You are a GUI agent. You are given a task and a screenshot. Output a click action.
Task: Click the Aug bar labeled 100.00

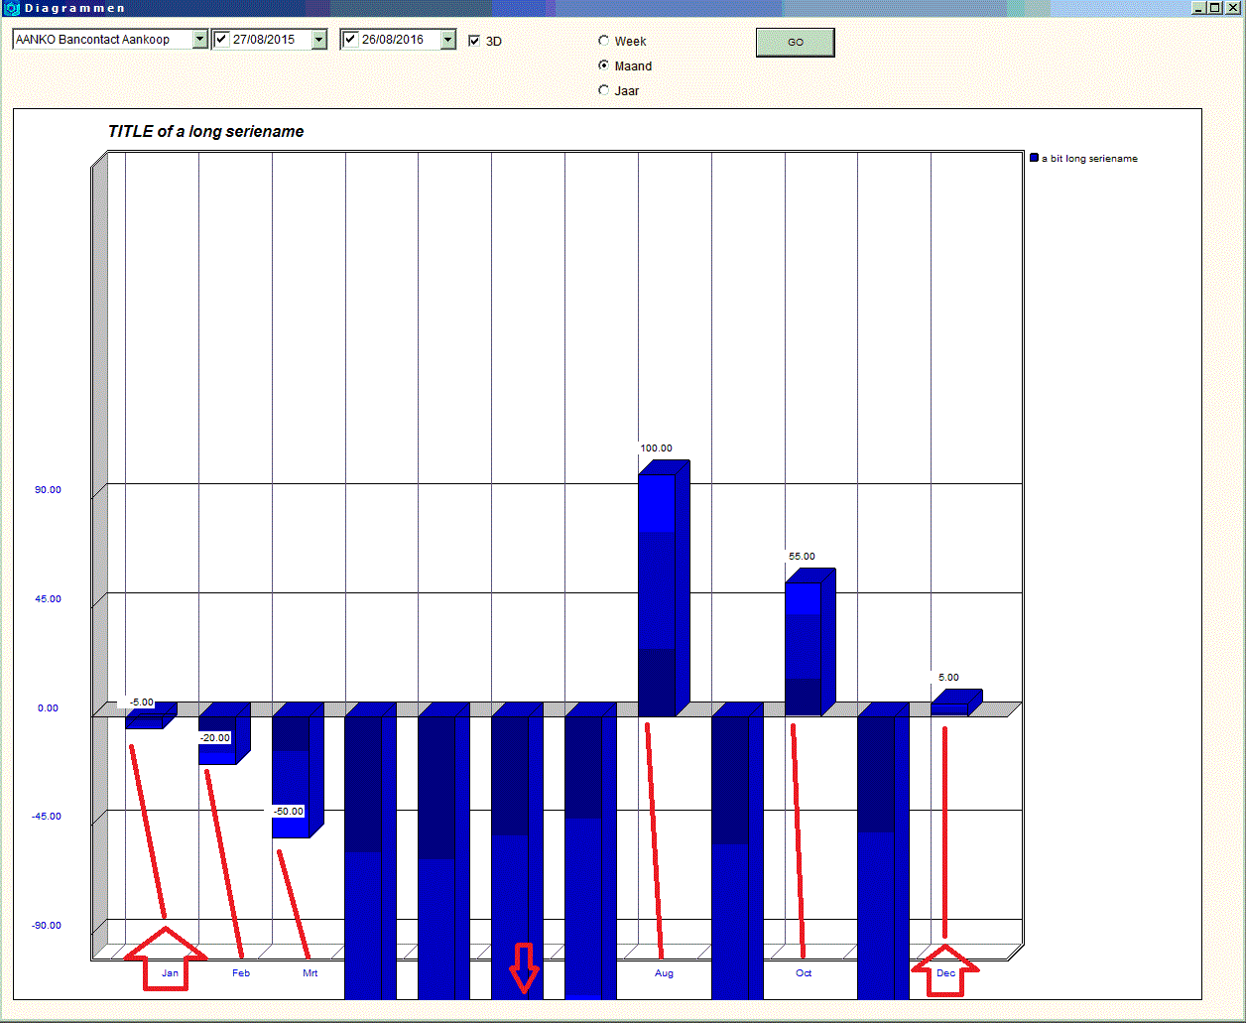[657, 595]
